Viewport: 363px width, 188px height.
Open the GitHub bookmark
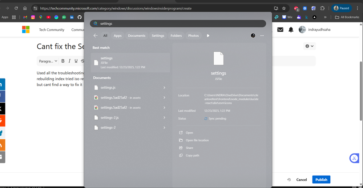(x=80, y=17)
